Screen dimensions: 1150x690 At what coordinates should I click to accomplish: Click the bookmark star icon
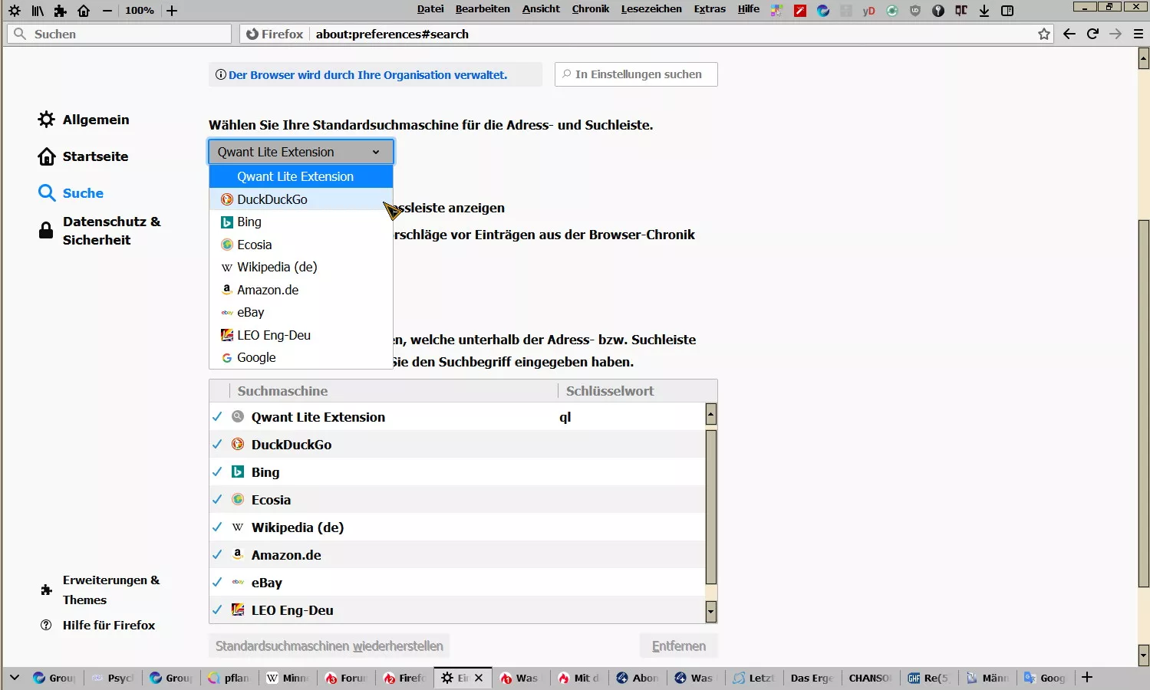tap(1044, 34)
